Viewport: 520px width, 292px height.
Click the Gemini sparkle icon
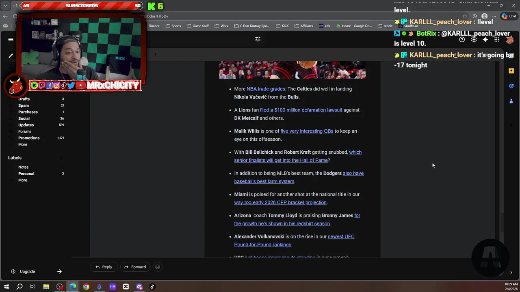(x=485, y=39)
